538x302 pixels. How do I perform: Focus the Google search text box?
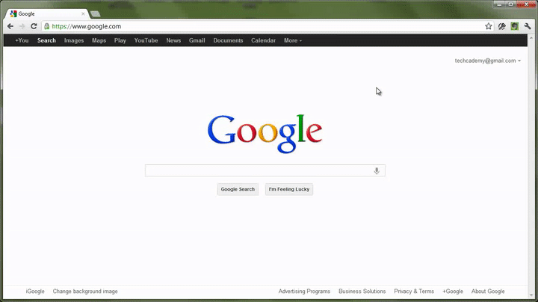tap(258, 171)
